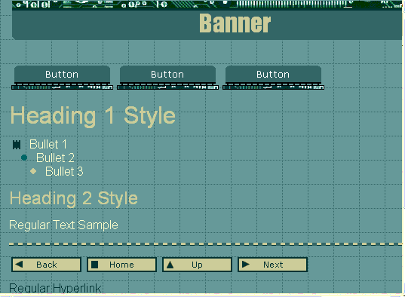Click the Bullet 2 list item
Image resolution: width=405 pixels, height=297 pixels.
pyautogui.click(x=55, y=158)
